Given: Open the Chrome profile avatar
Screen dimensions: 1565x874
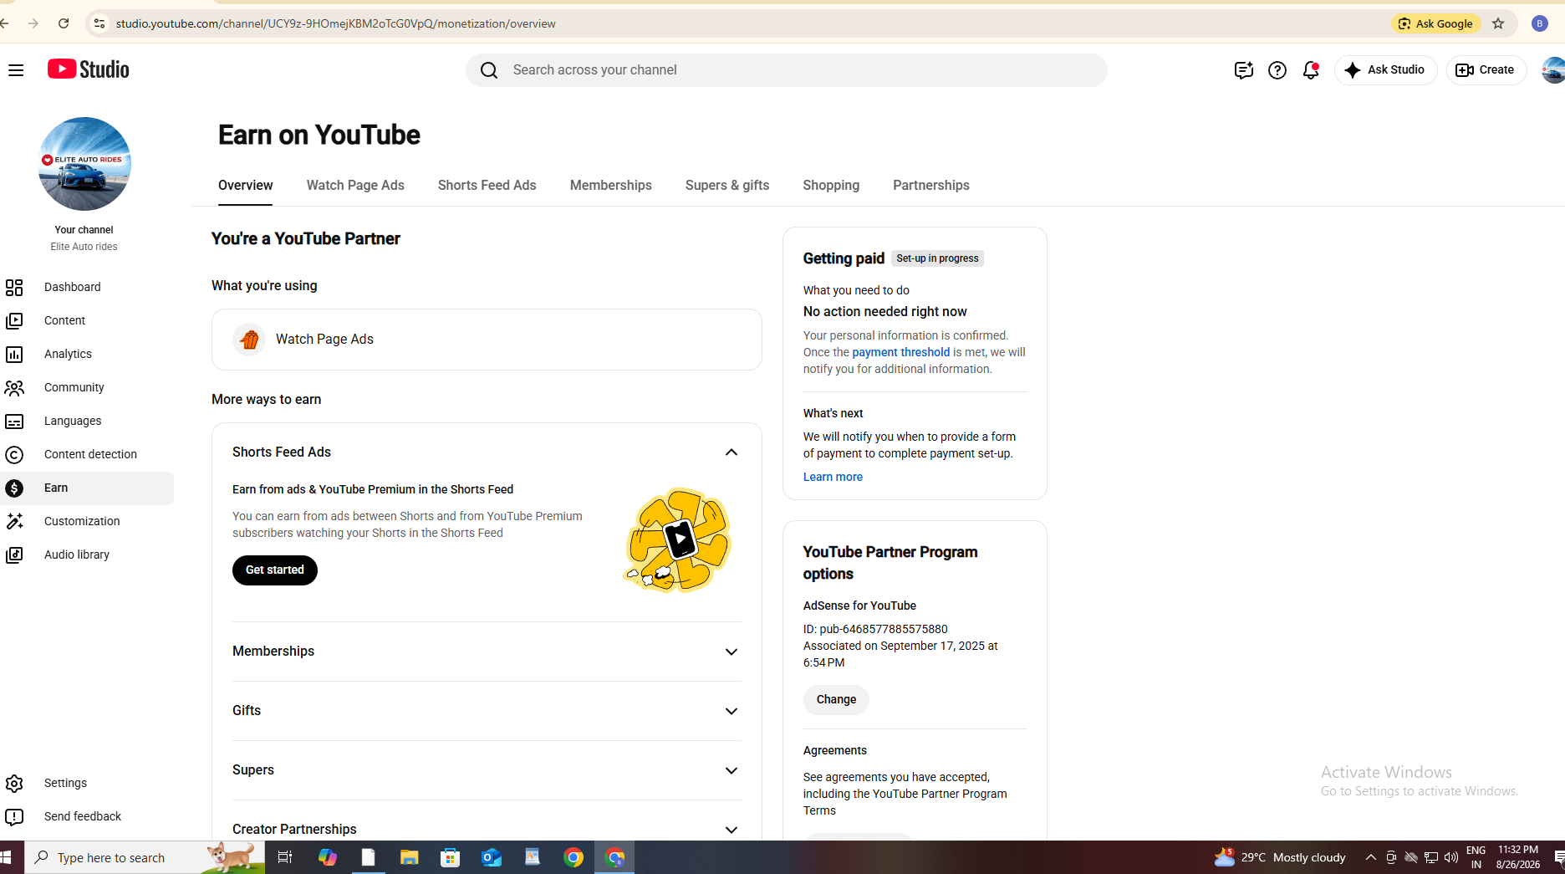Looking at the screenshot, I should click(x=1540, y=23).
